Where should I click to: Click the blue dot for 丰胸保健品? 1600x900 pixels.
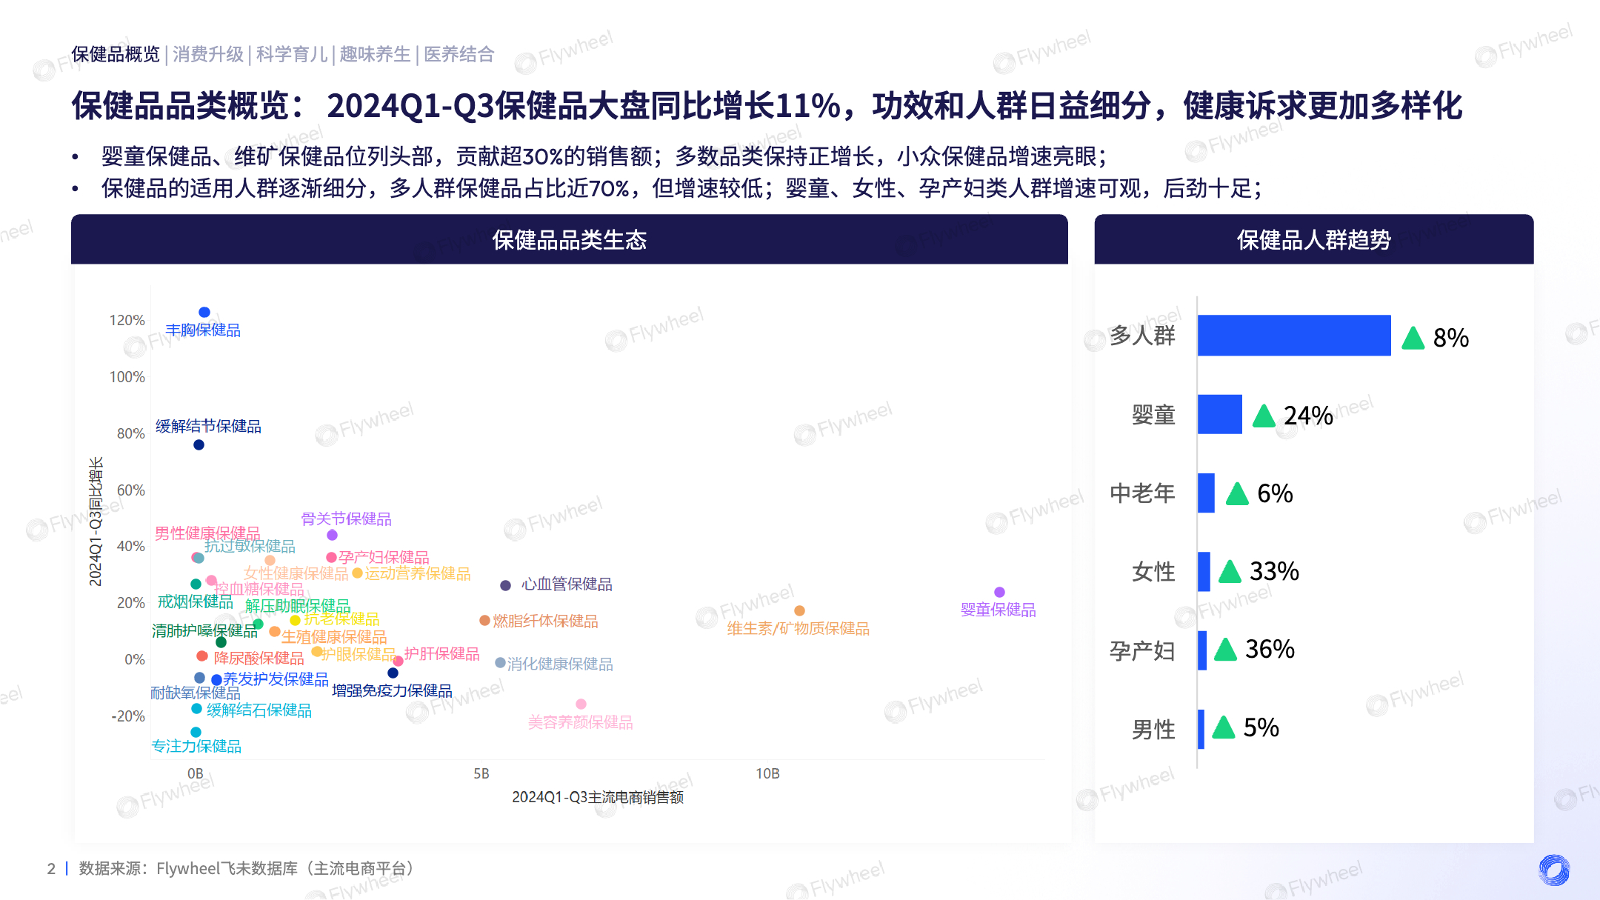click(204, 312)
